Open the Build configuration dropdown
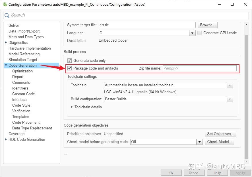This screenshot has width=252, height=177. [x=230, y=99]
